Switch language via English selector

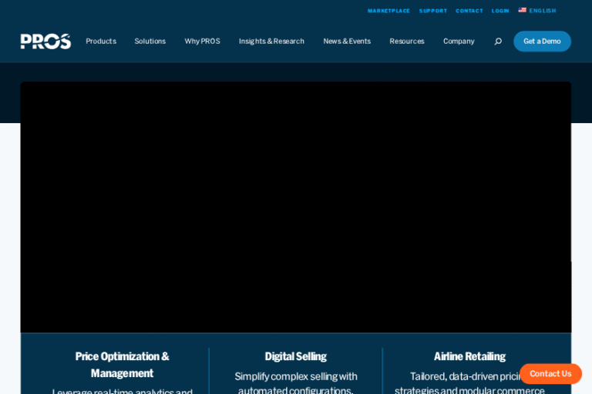click(542, 11)
